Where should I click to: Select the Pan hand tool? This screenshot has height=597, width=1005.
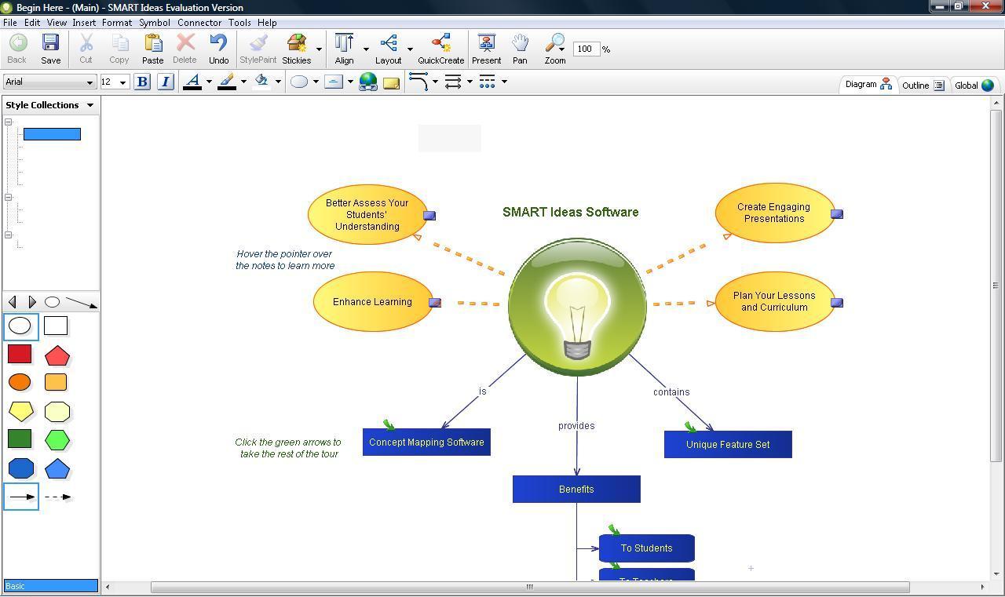pyautogui.click(x=520, y=49)
